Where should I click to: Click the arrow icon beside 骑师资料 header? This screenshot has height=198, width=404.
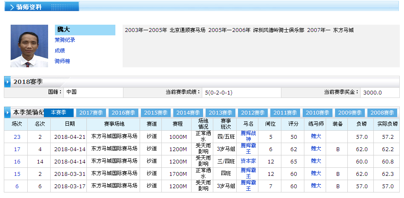click(11, 7)
